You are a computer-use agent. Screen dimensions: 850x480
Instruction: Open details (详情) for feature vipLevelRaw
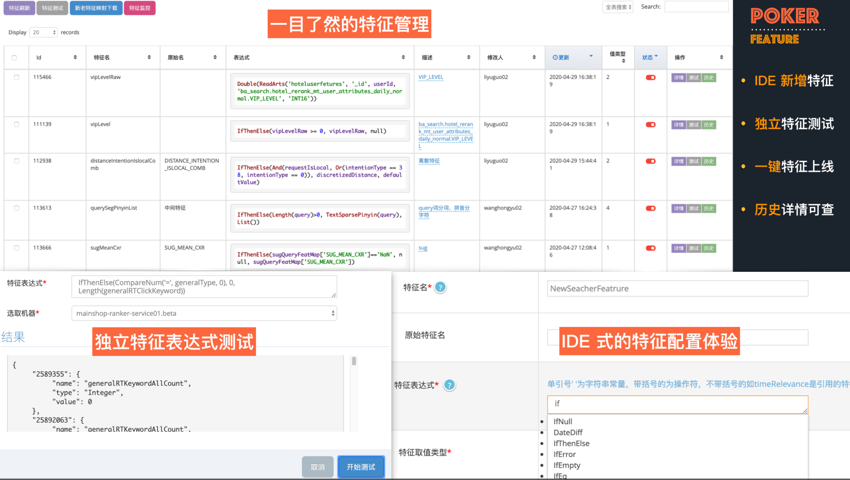pyautogui.click(x=678, y=77)
